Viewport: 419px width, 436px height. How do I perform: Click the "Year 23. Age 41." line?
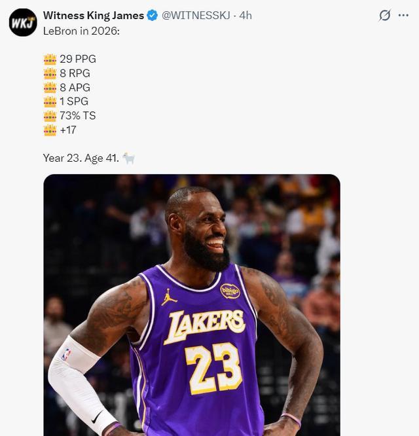[81, 158]
